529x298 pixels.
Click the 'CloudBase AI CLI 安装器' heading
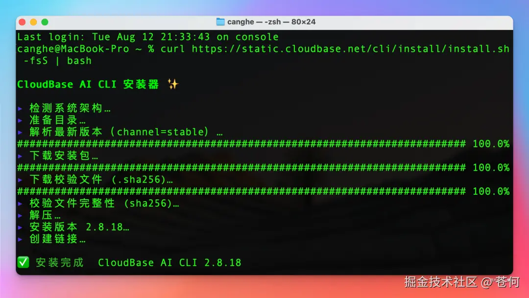tap(88, 84)
